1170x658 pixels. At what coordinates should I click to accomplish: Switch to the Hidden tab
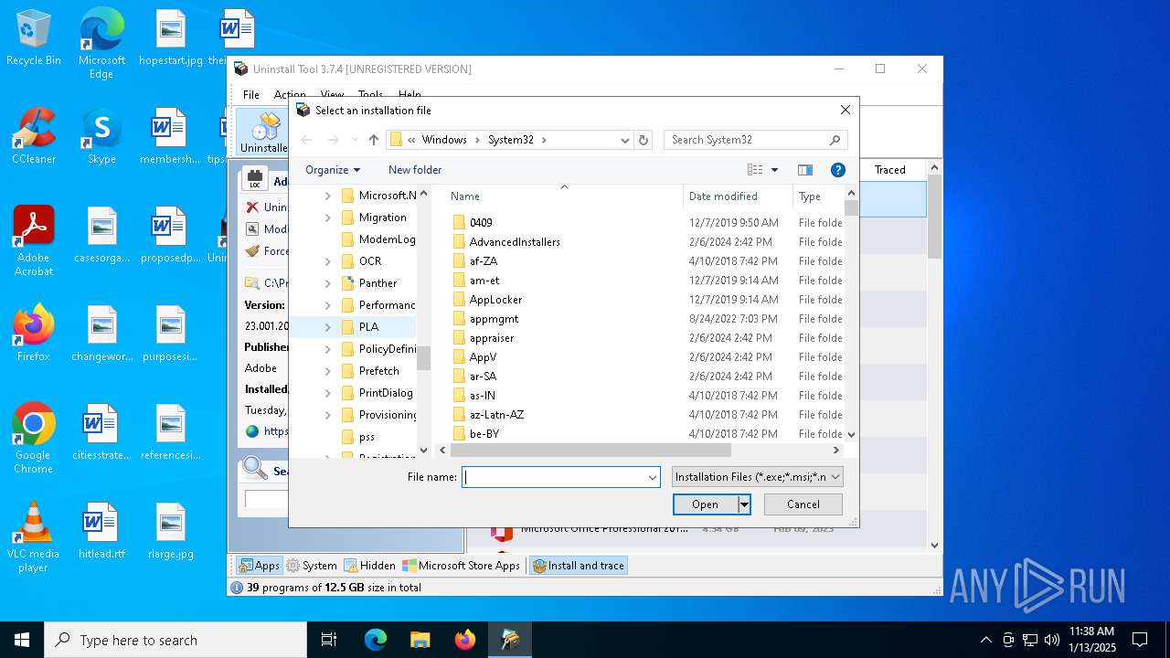point(370,566)
